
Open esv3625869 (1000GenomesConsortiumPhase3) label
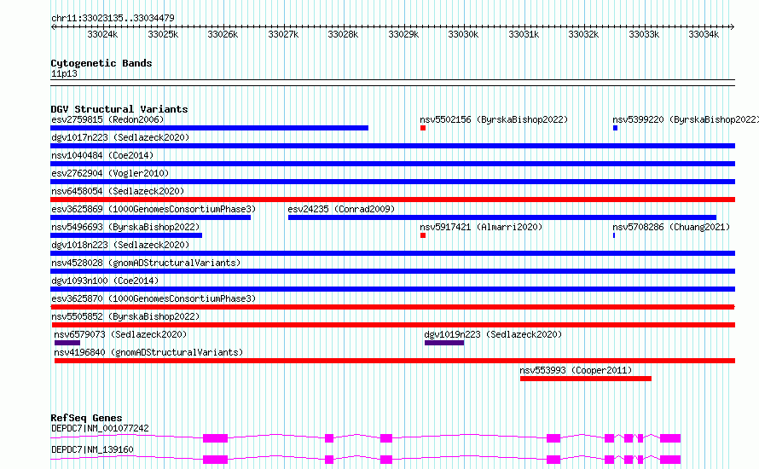coord(154,209)
